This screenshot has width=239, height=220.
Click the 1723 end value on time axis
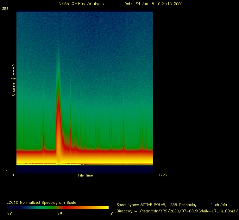point(162,175)
